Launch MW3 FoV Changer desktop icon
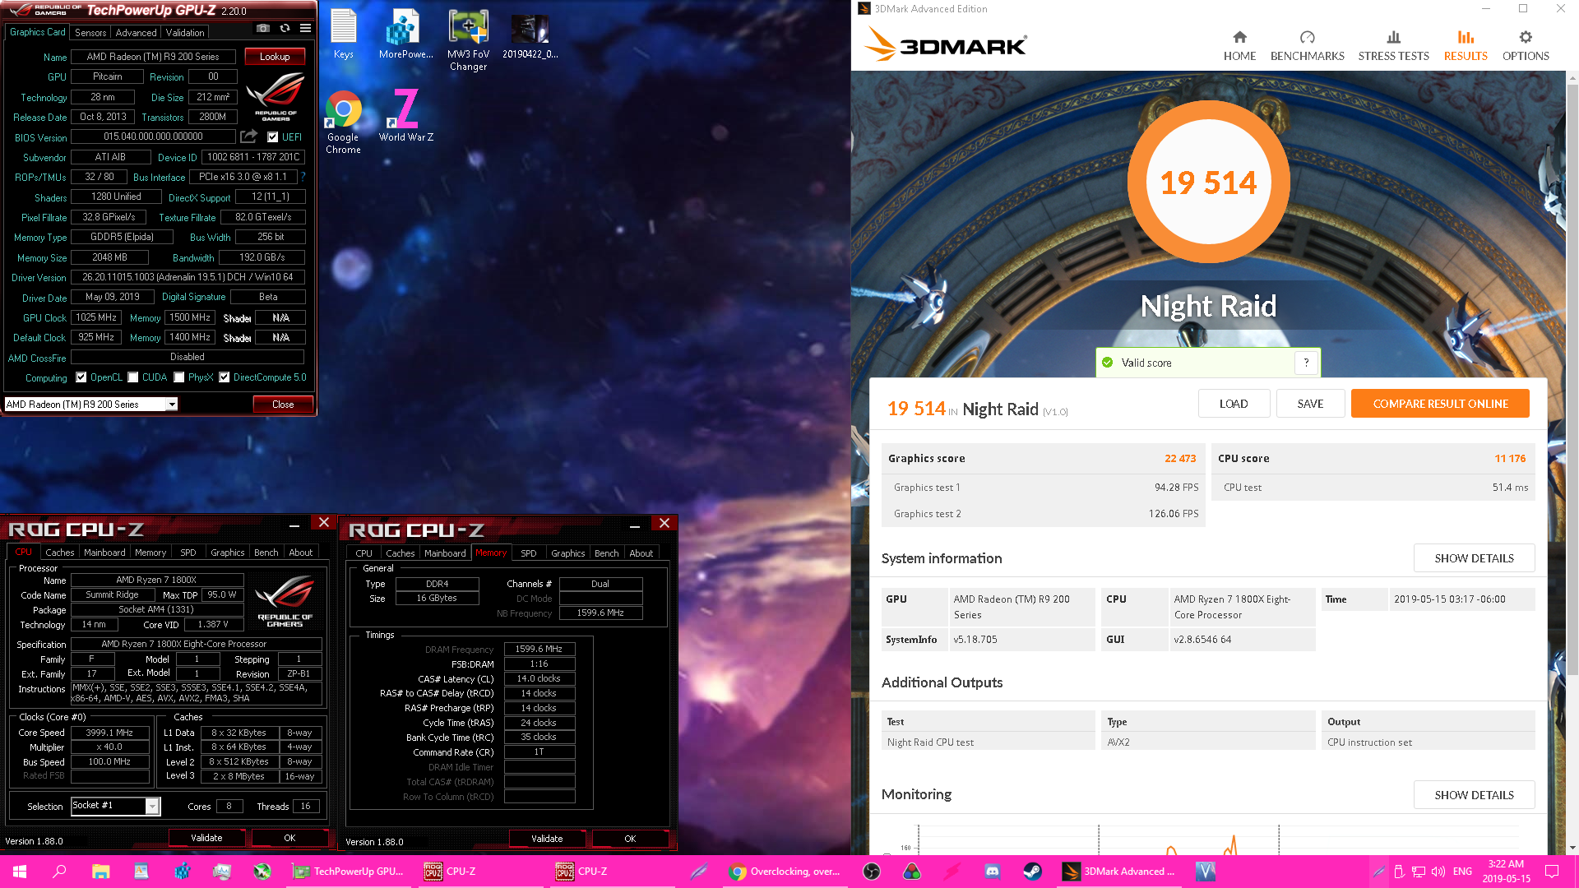 pyautogui.click(x=468, y=39)
